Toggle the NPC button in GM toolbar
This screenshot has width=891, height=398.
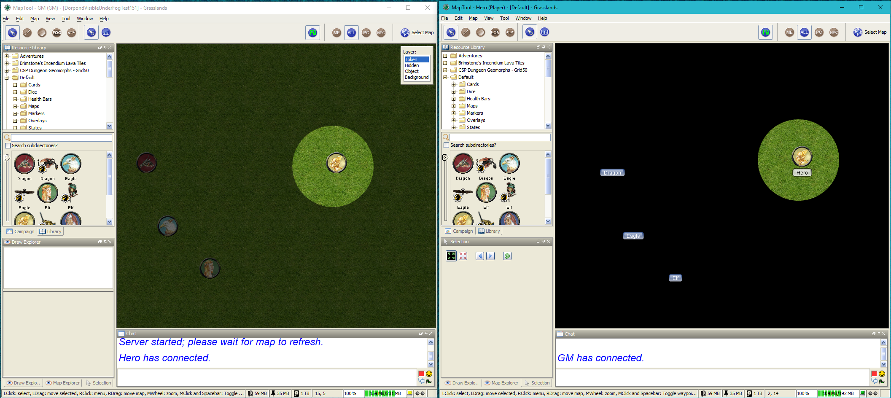(381, 32)
